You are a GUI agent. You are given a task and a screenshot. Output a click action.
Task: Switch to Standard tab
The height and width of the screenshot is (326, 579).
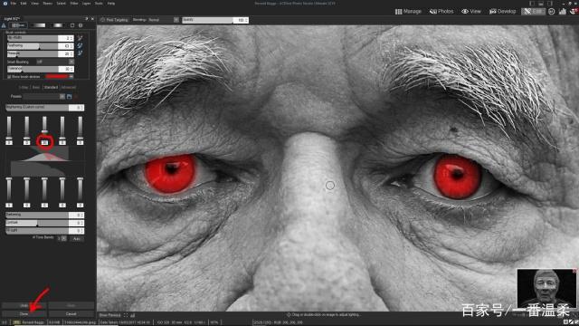click(51, 88)
